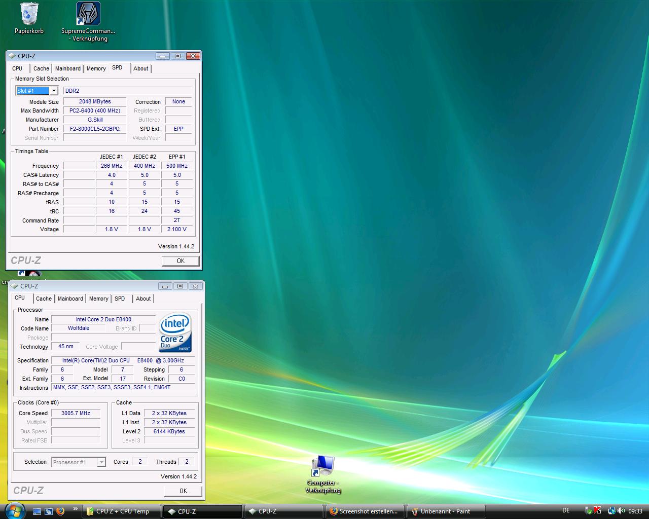The width and height of the screenshot is (649, 519).
Task: Click the instructions list MMX, SSE, SSE2
Action: [123, 387]
